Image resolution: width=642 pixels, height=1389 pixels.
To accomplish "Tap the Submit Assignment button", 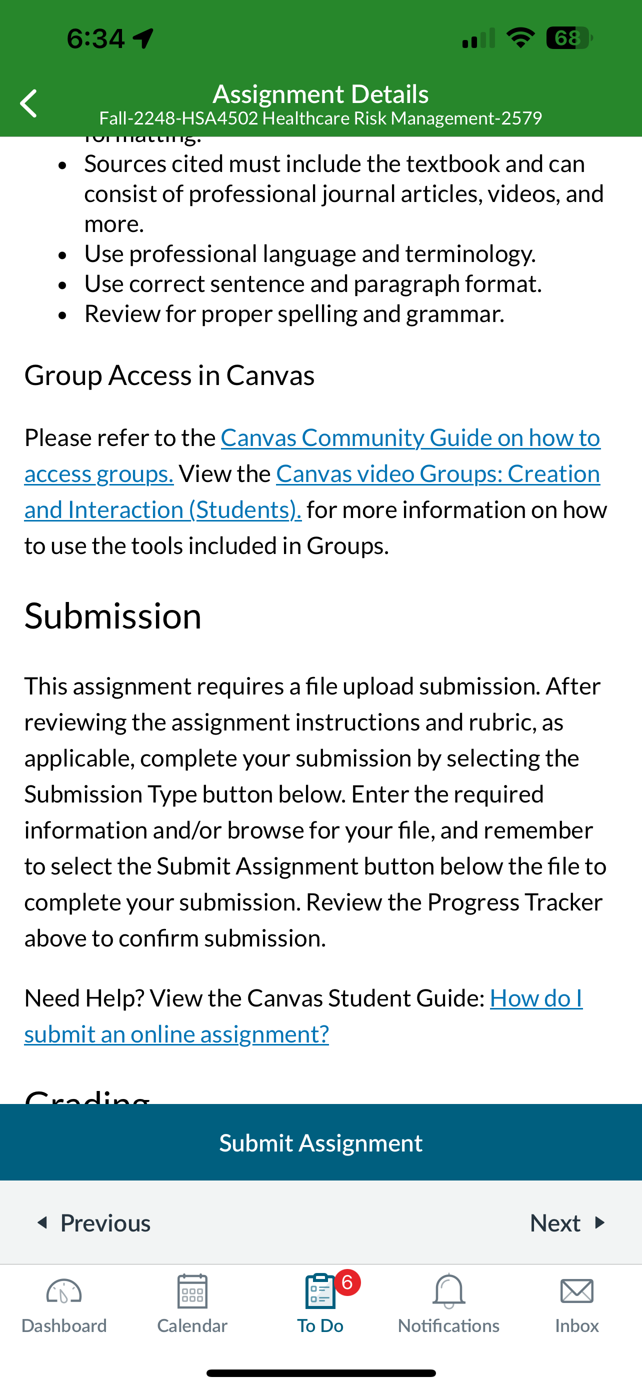I will coord(320,1142).
